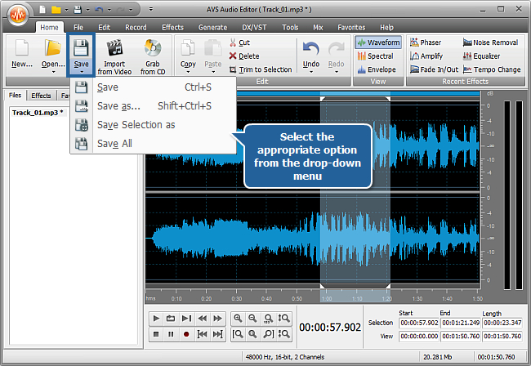Choose Save All from the menu
531x366 pixels.
tap(153, 144)
